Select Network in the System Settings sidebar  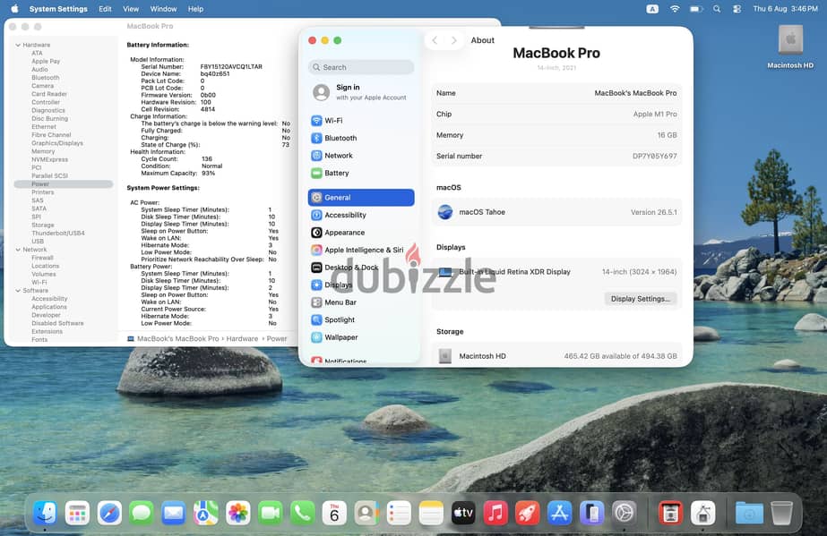(x=361, y=156)
